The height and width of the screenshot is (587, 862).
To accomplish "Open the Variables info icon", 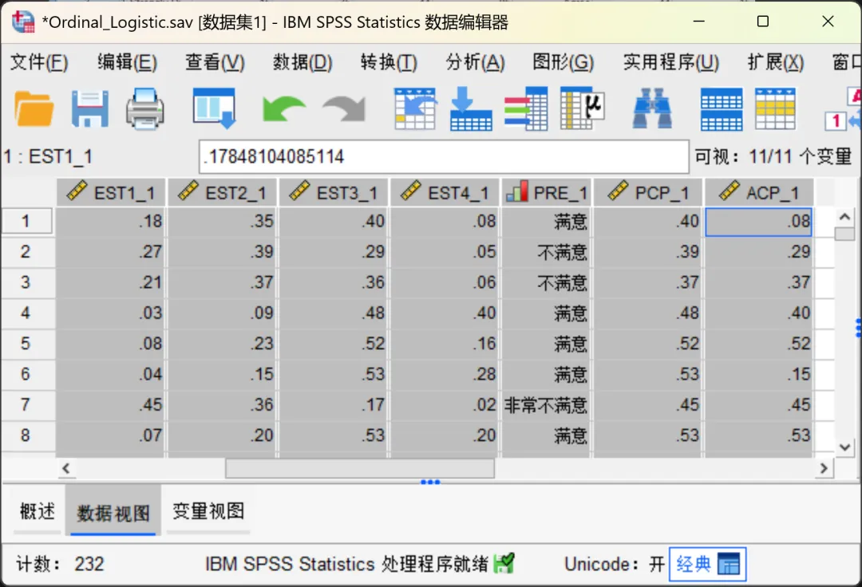I will pyautogui.click(x=526, y=108).
